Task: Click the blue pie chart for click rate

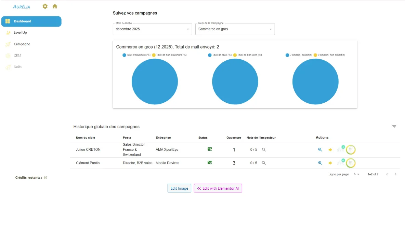Action: [x=235, y=82]
